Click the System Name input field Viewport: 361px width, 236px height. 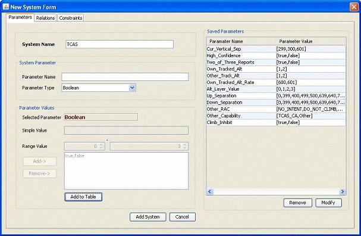[120, 44]
